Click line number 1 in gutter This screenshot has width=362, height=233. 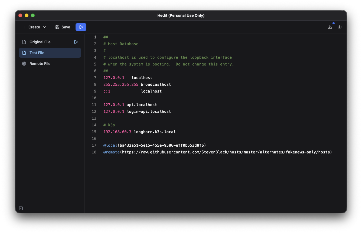click(x=95, y=37)
